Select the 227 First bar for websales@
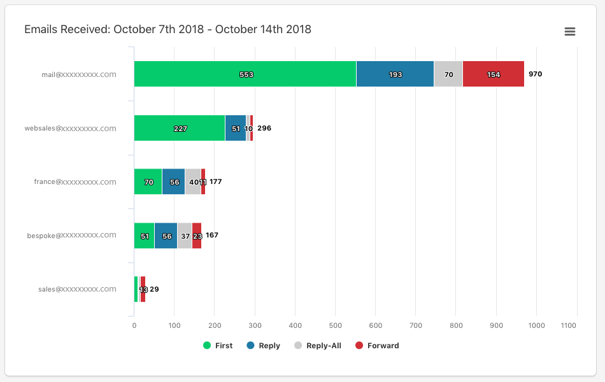This screenshot has height=382, width=605. (x=180, y=128)
